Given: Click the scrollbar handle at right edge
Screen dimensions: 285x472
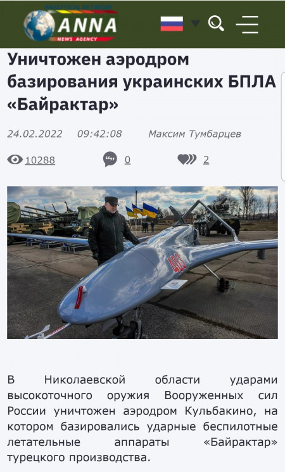Looking at the screenshot, I should (283, 127).
